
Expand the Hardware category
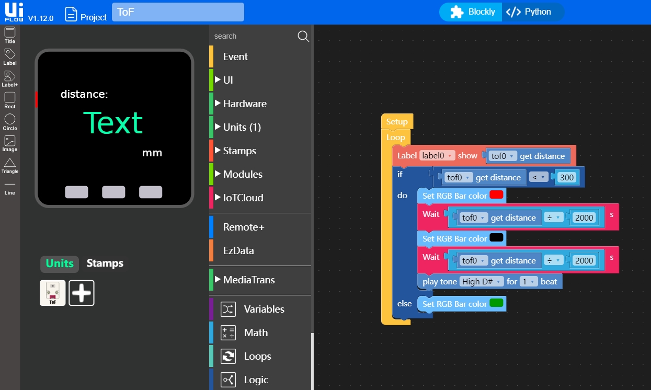(244, 104)
